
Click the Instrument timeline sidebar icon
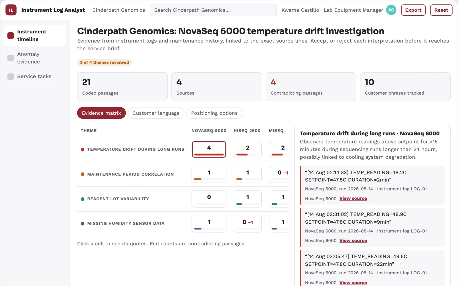(11, 35)
